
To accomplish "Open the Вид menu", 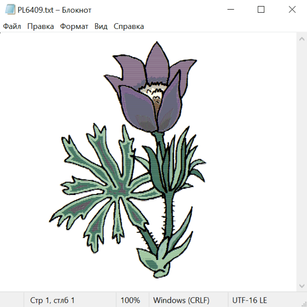I will (x=101, y=26).
